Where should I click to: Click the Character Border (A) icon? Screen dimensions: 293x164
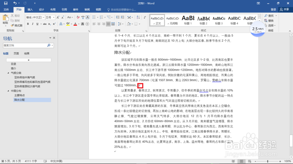[x=87, y=17]
